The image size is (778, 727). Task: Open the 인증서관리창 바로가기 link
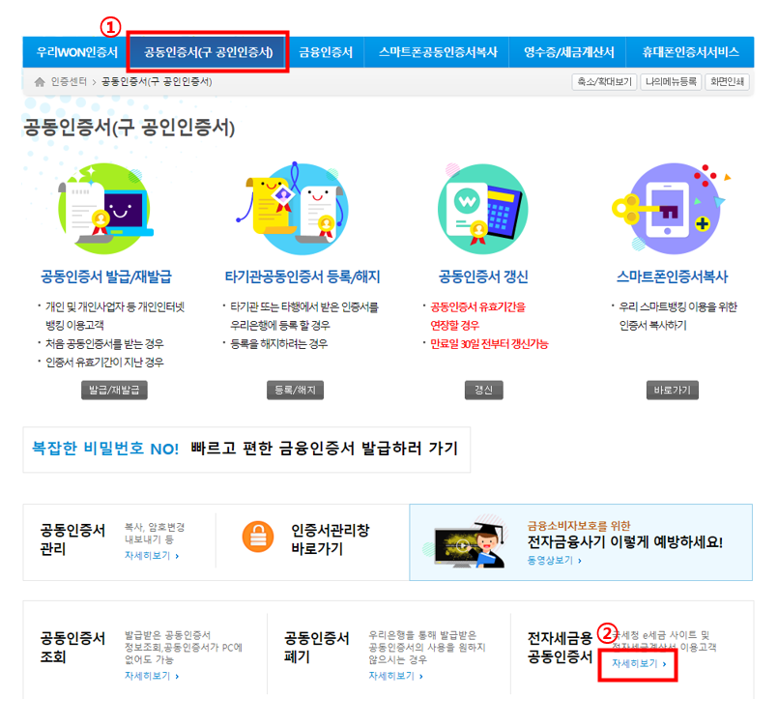pos(330,539)
